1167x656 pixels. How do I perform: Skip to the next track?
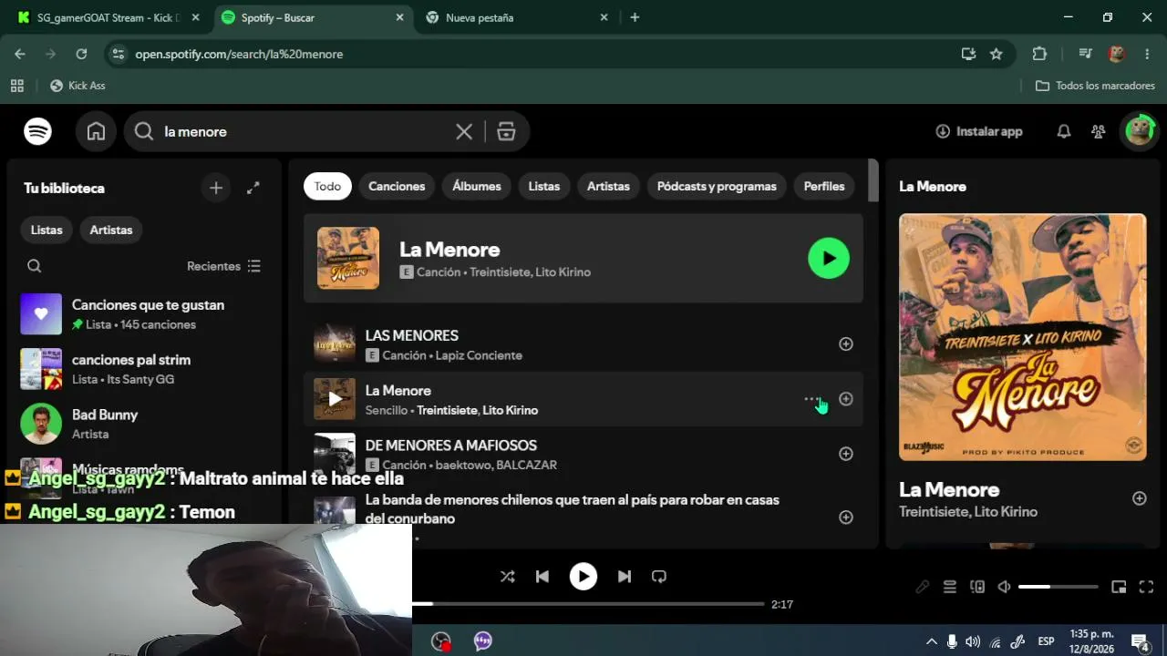625,576
